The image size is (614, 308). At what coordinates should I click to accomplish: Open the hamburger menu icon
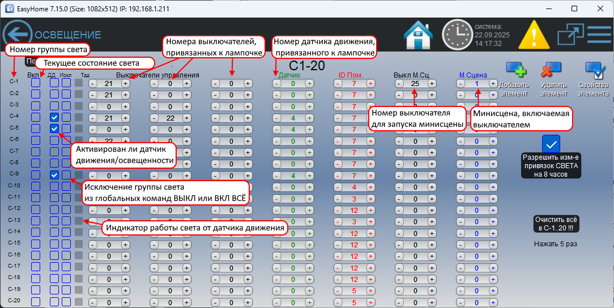click(599, 35)
